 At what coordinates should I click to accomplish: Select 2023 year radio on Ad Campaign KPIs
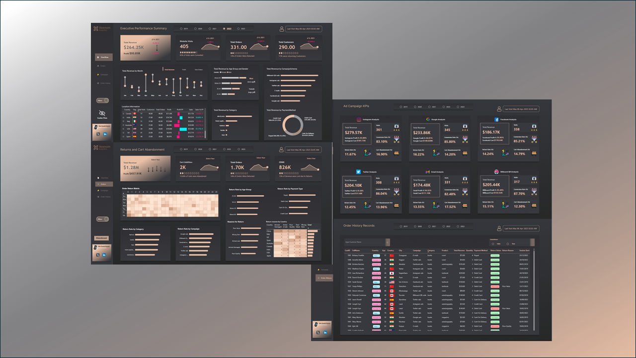[x=459, y=107]
